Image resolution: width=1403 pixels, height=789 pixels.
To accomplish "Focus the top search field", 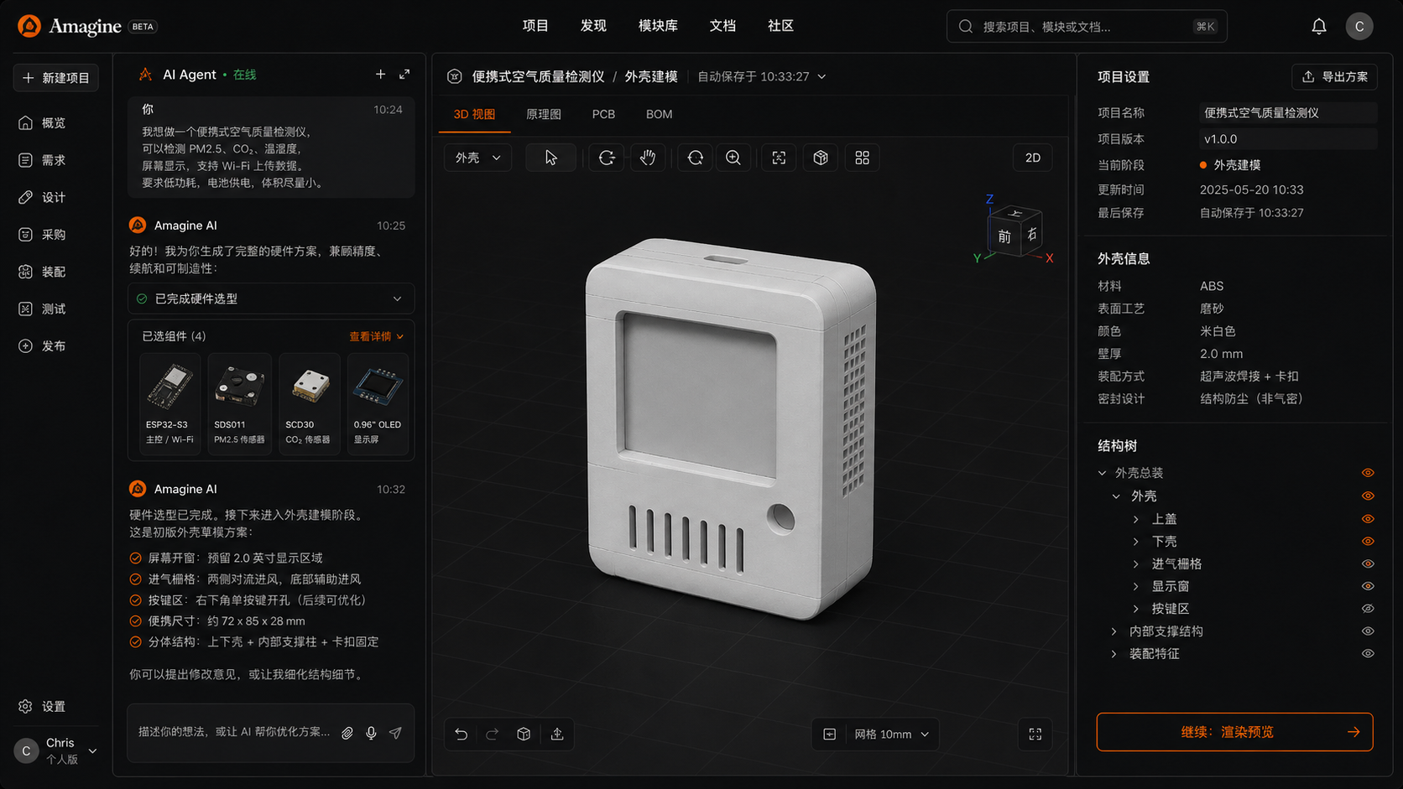I will pos(1087,26).
